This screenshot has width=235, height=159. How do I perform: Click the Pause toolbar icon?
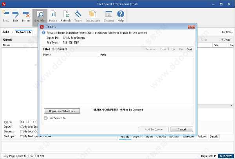pyautogui.click(x=53, y=16)
